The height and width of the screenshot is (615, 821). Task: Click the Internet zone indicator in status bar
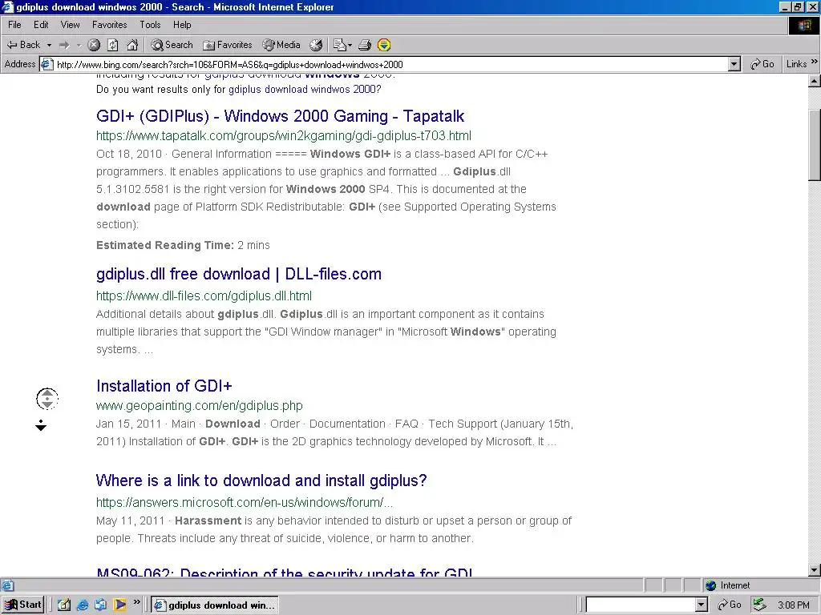[728, 585]
